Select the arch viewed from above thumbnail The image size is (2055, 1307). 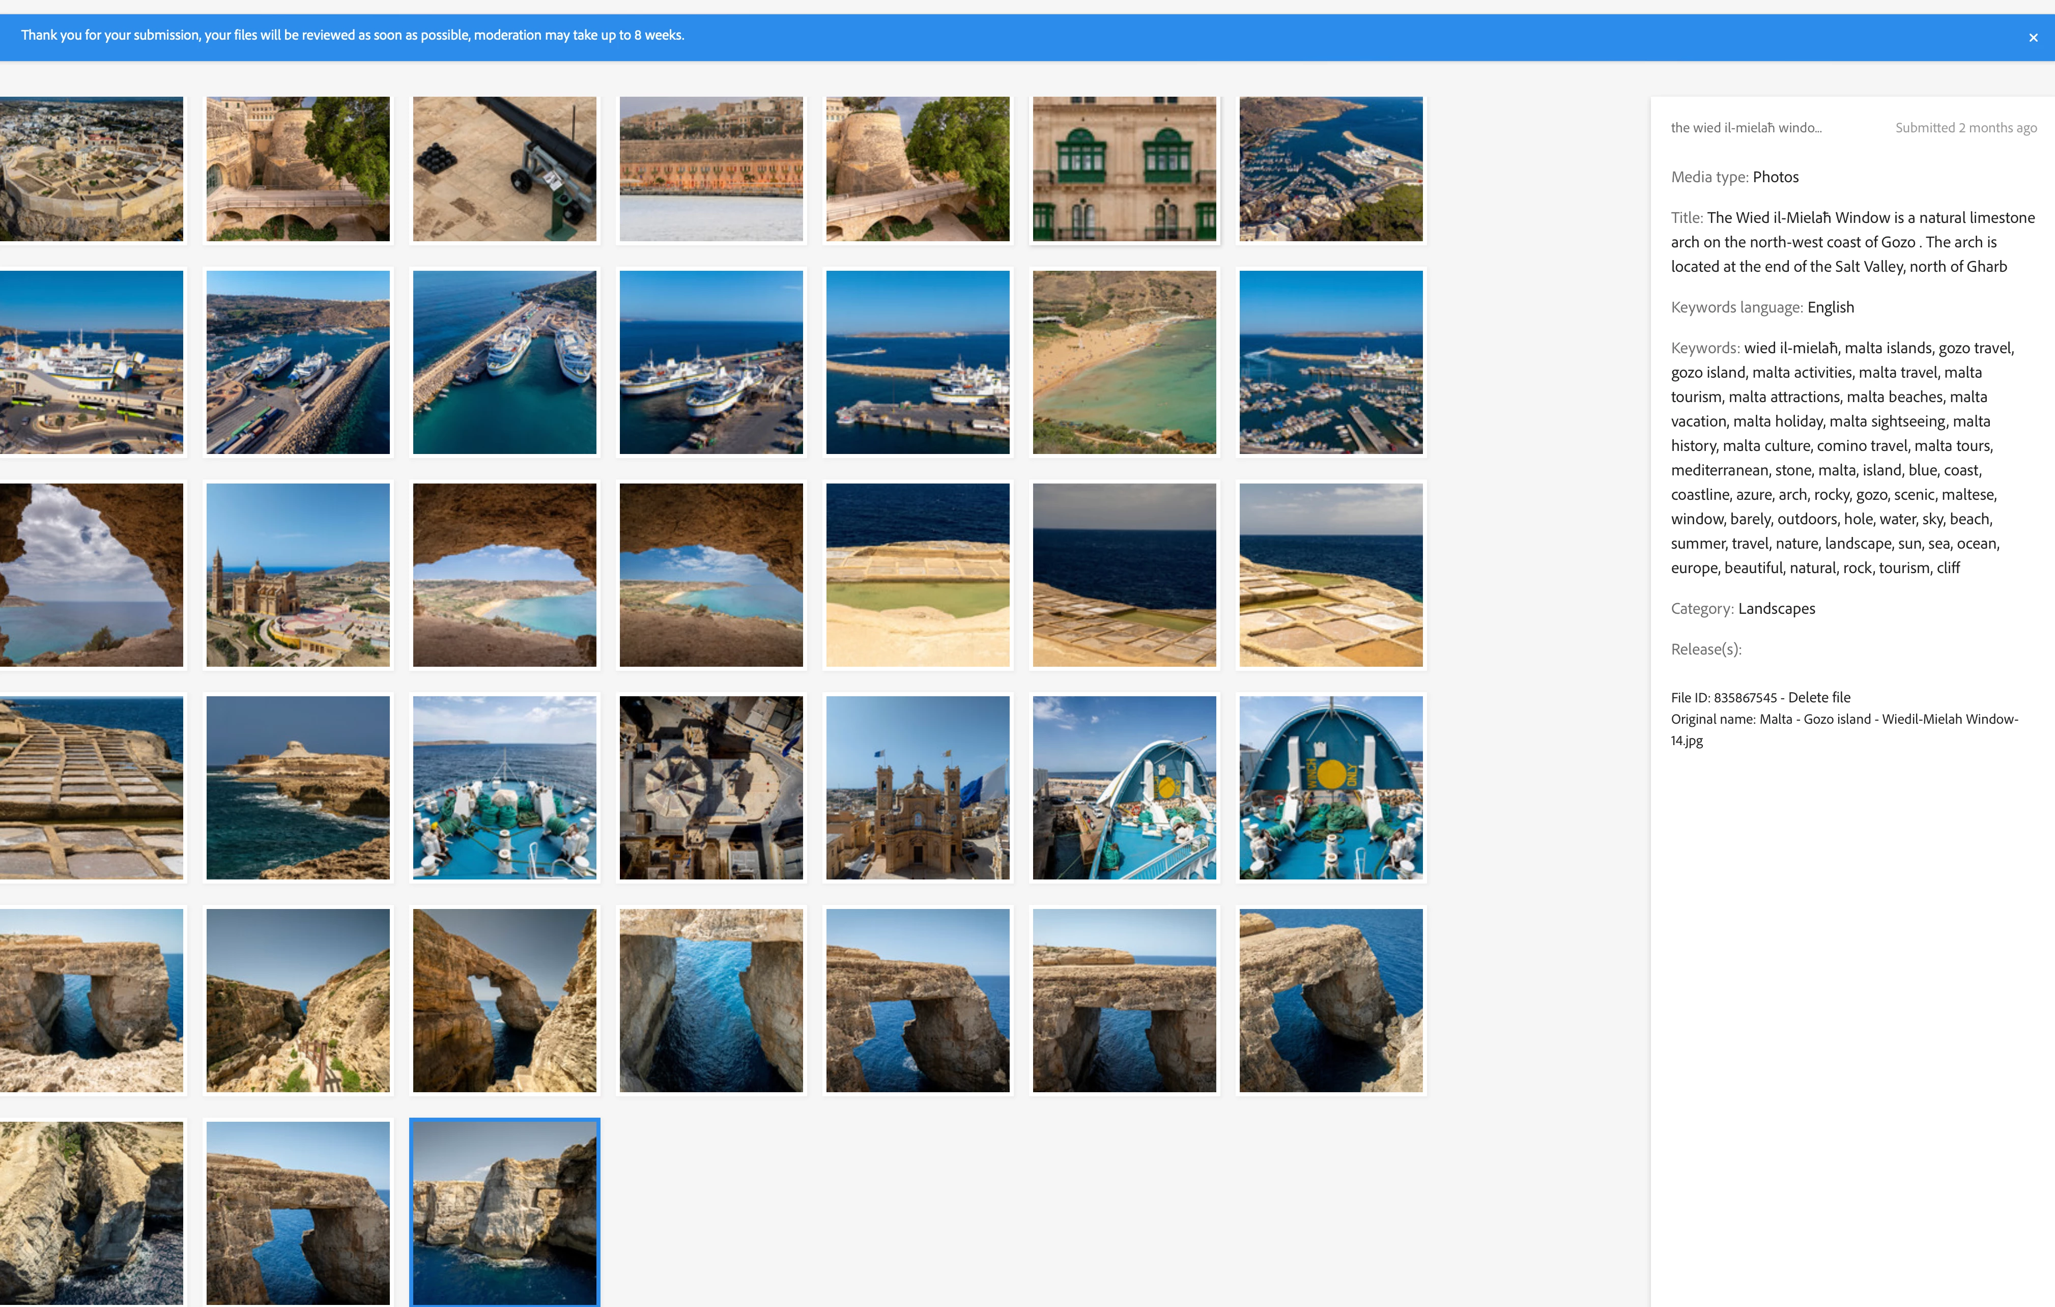711,1000
